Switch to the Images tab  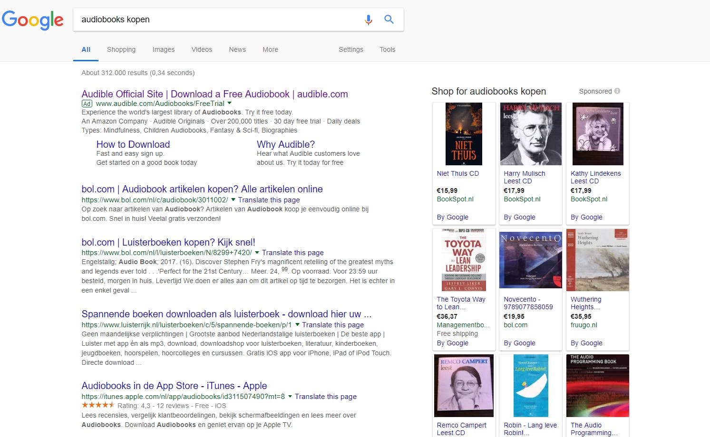tap(164, 49)
